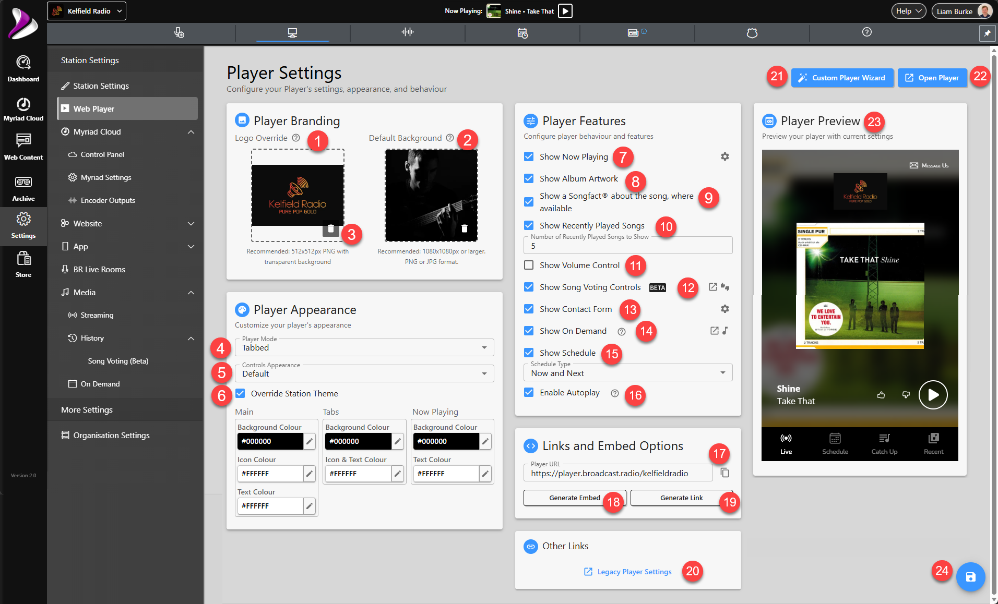
Task: Click the Generate Embed button
Action: tap(574, 498)
